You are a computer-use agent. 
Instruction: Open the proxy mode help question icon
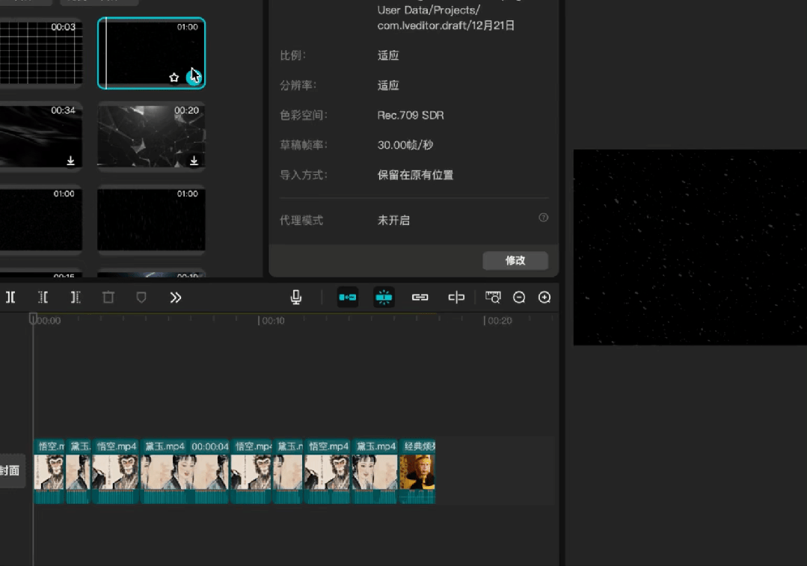(x=544, y=218)
